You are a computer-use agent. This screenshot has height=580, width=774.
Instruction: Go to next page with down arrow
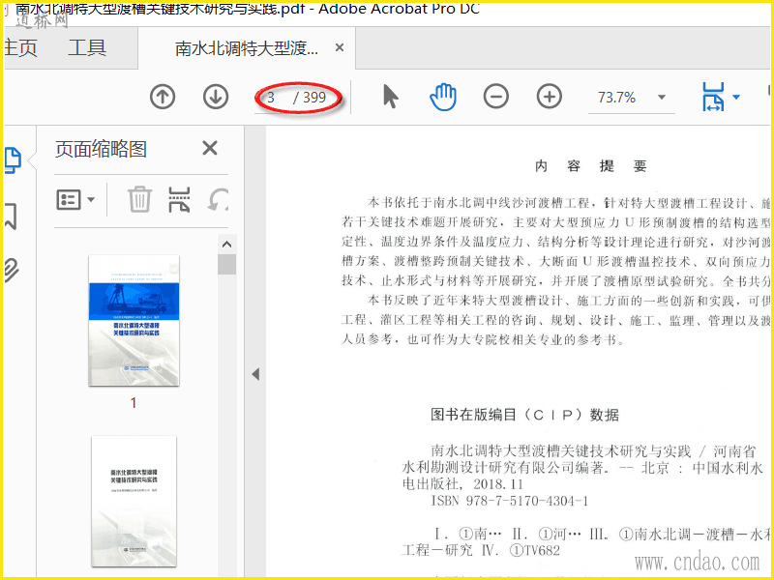pos(216,97)
